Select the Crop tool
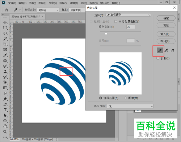 point(5,44)
